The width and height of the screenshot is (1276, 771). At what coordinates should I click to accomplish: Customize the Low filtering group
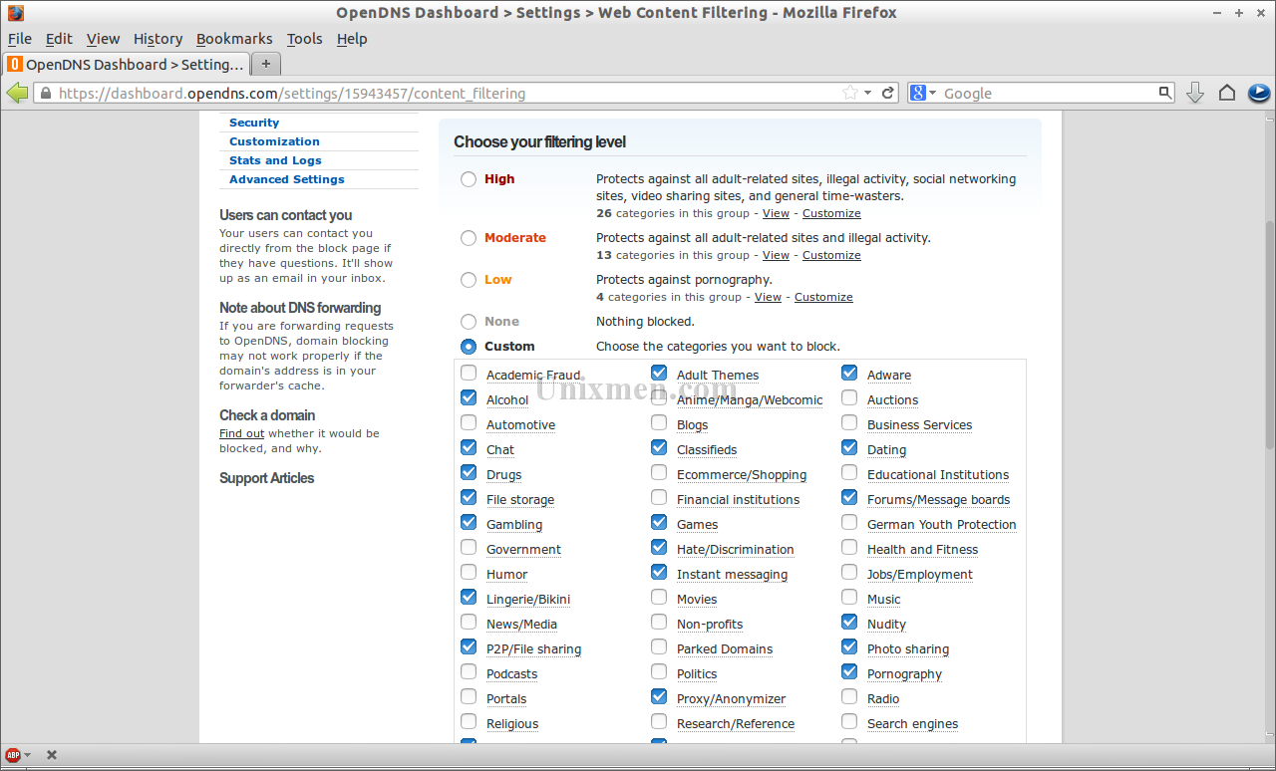click(823, 297)
